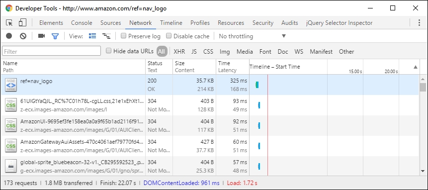The height and width of the screenshot is (190, 428).
Task: Switch to large request rows view
Action: 92,36
